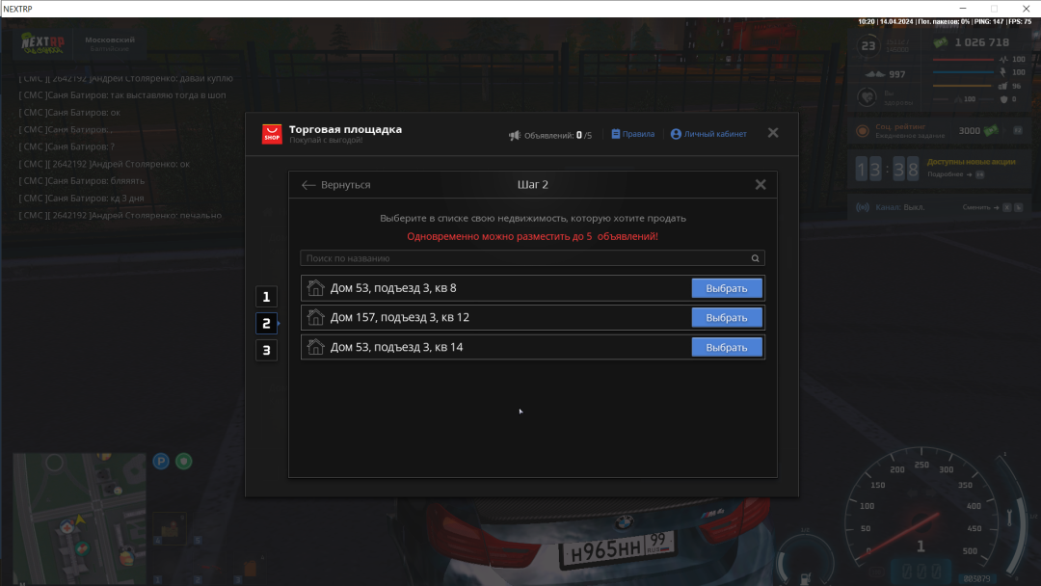This screenshot has width=1041, height=586.
Task: Choose Дом 157, подъезд 3, кв 12 with Выбрать
Action: [727, 318]
